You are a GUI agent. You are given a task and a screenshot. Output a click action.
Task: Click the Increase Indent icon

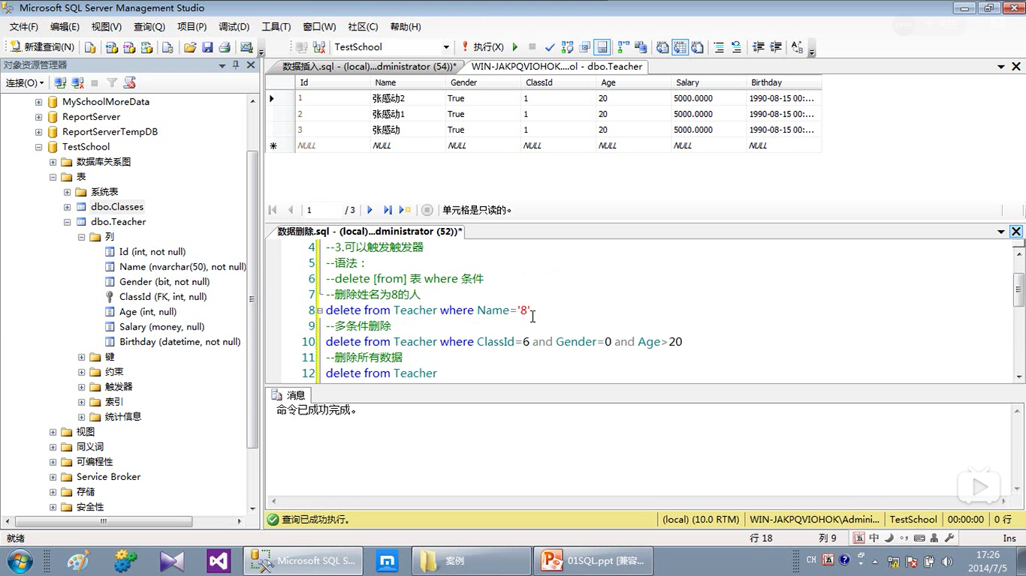coord(775,46)
